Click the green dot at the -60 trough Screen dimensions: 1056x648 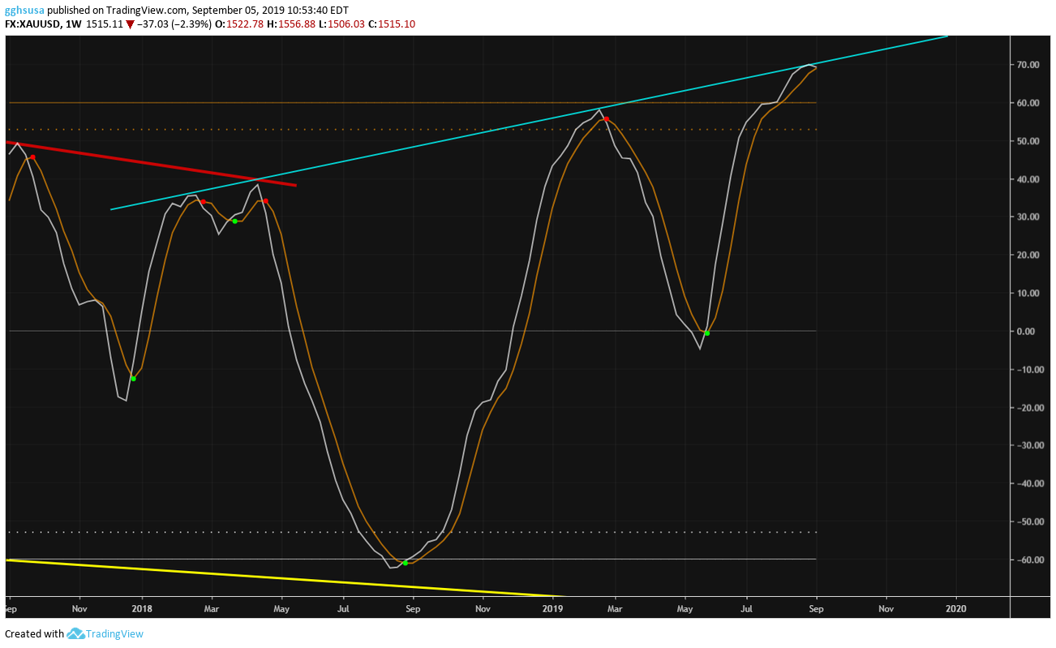[x=406, y=563]
